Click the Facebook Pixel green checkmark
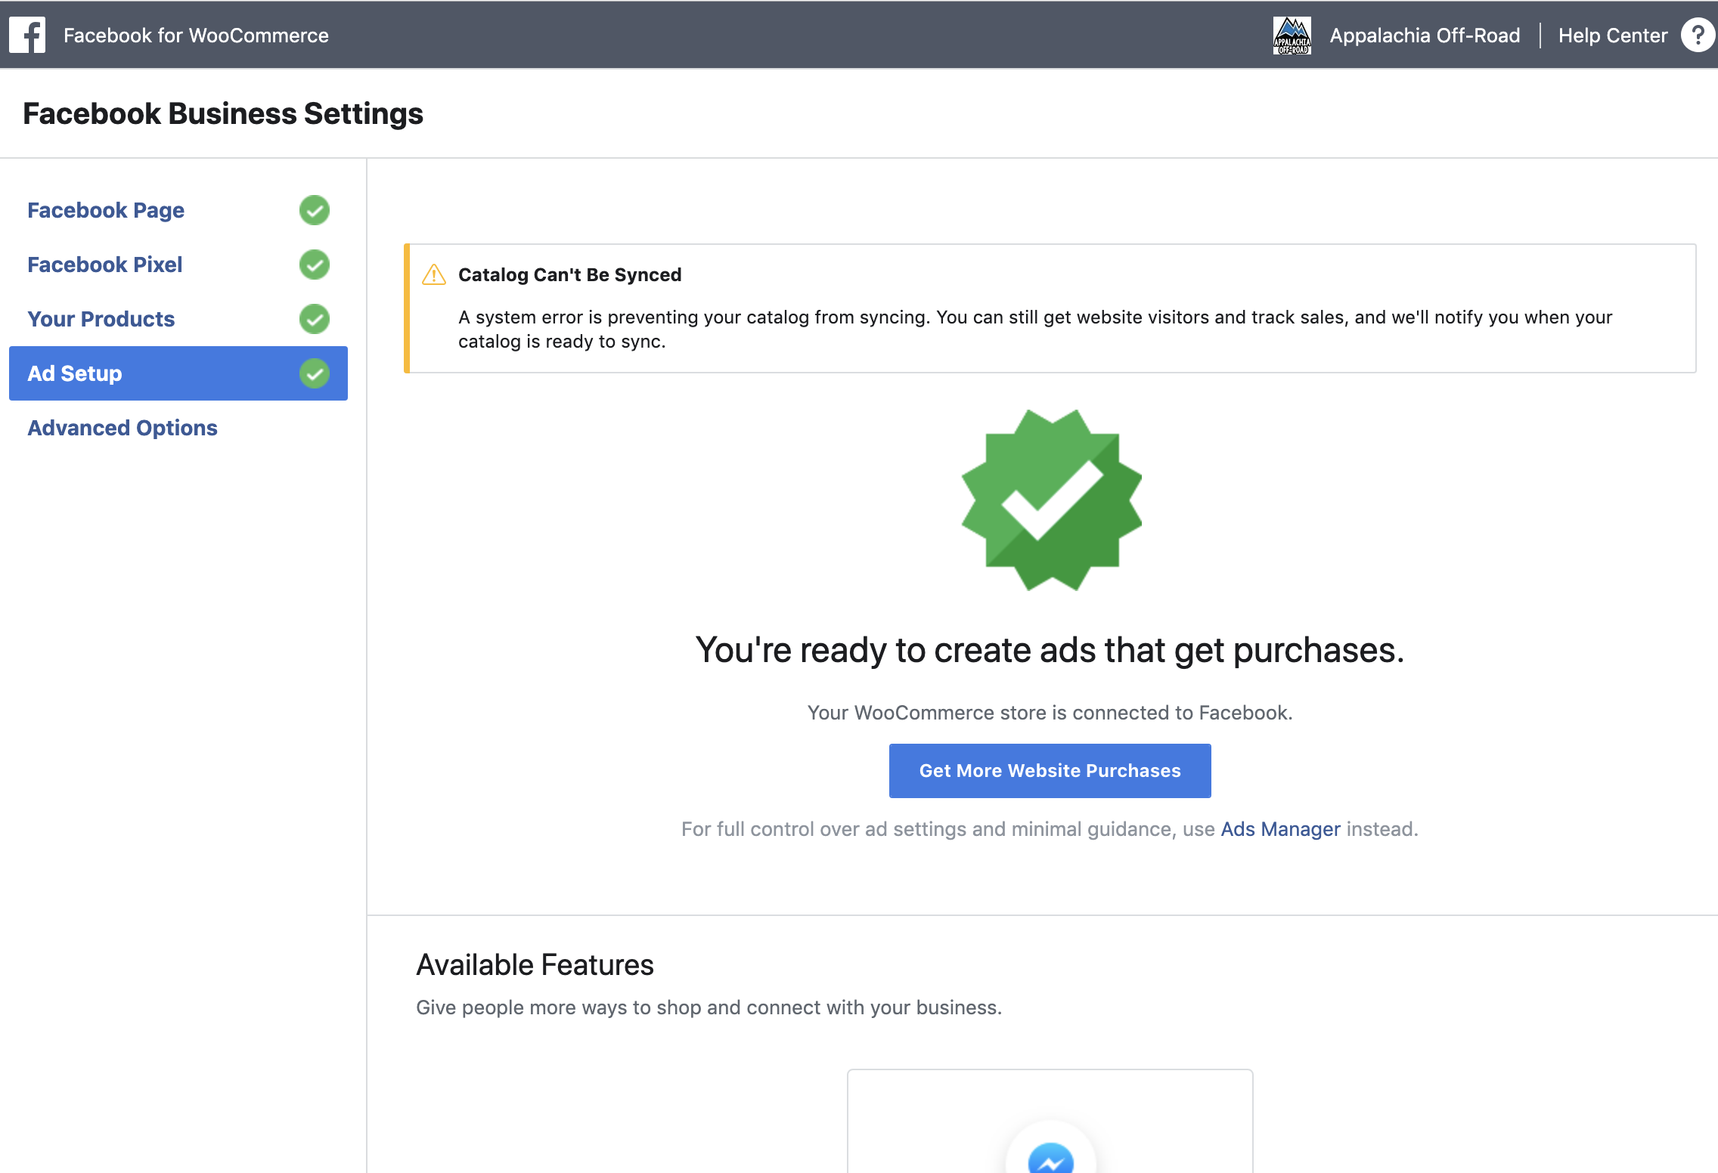This screenshot has height=1173, width=1718. 314,265
